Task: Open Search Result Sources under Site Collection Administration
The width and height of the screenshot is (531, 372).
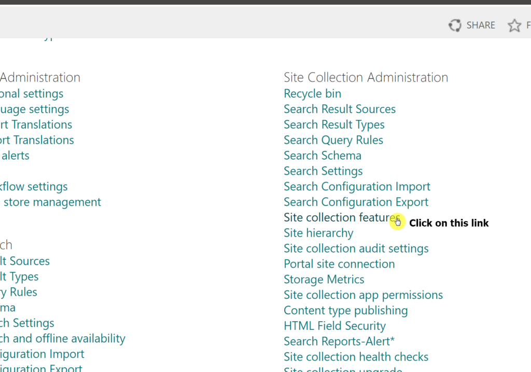Action: 339,109
